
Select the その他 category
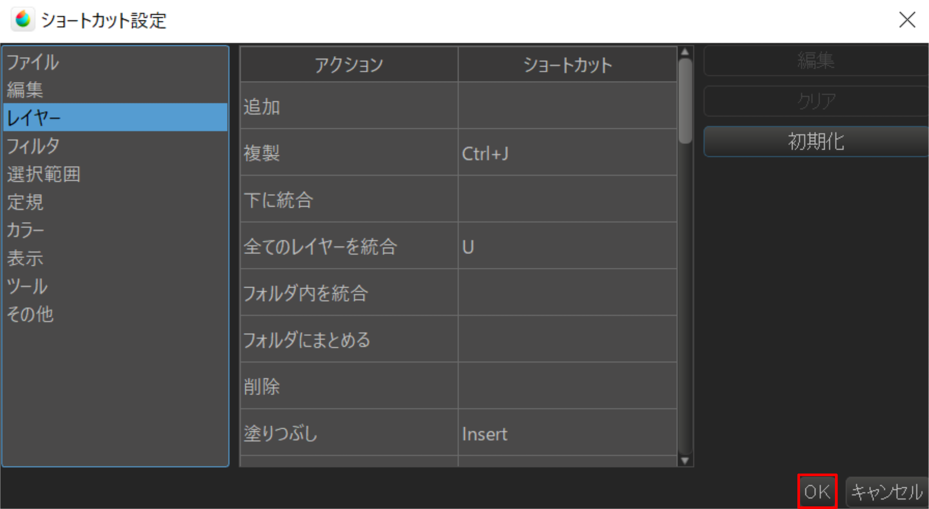[115, 314]
